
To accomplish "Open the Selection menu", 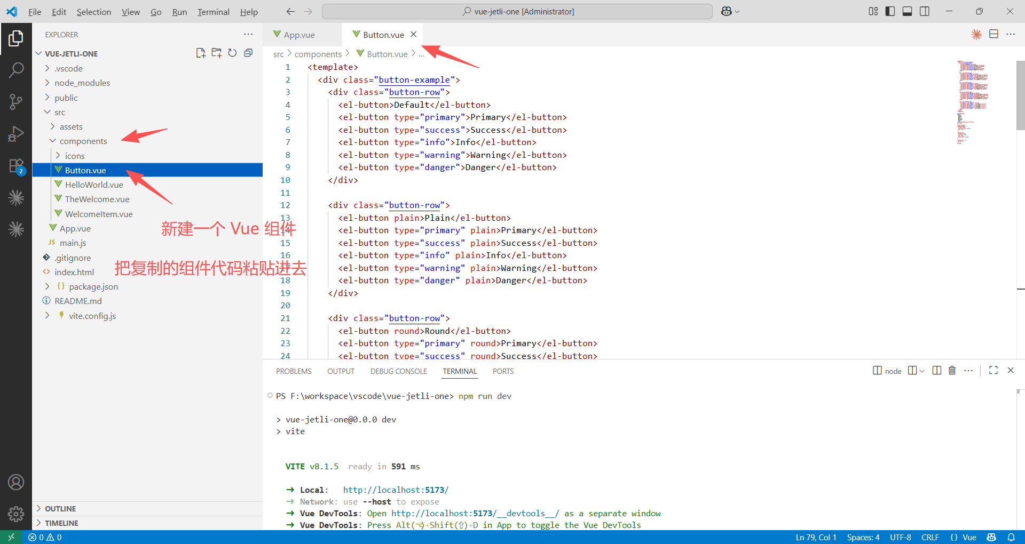I will point(94,12).
